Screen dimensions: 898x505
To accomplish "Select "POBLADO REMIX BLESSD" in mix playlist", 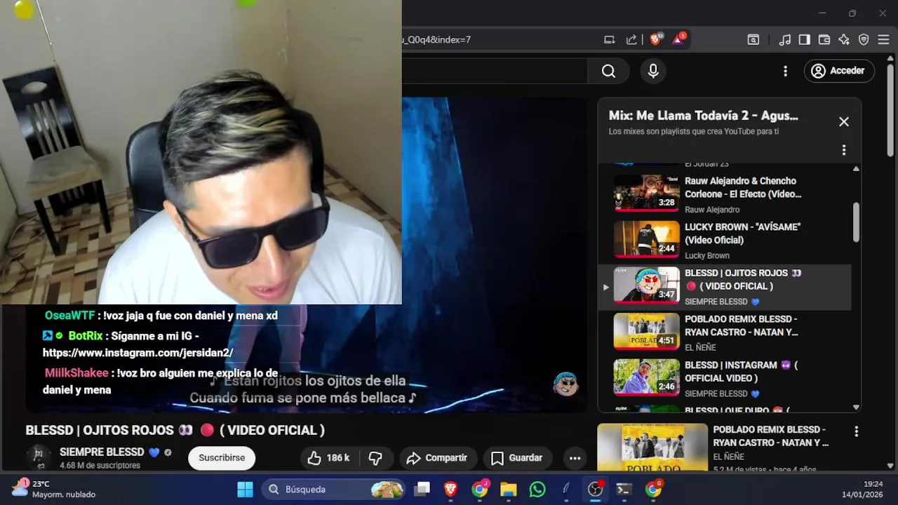I will coord(742,325).
